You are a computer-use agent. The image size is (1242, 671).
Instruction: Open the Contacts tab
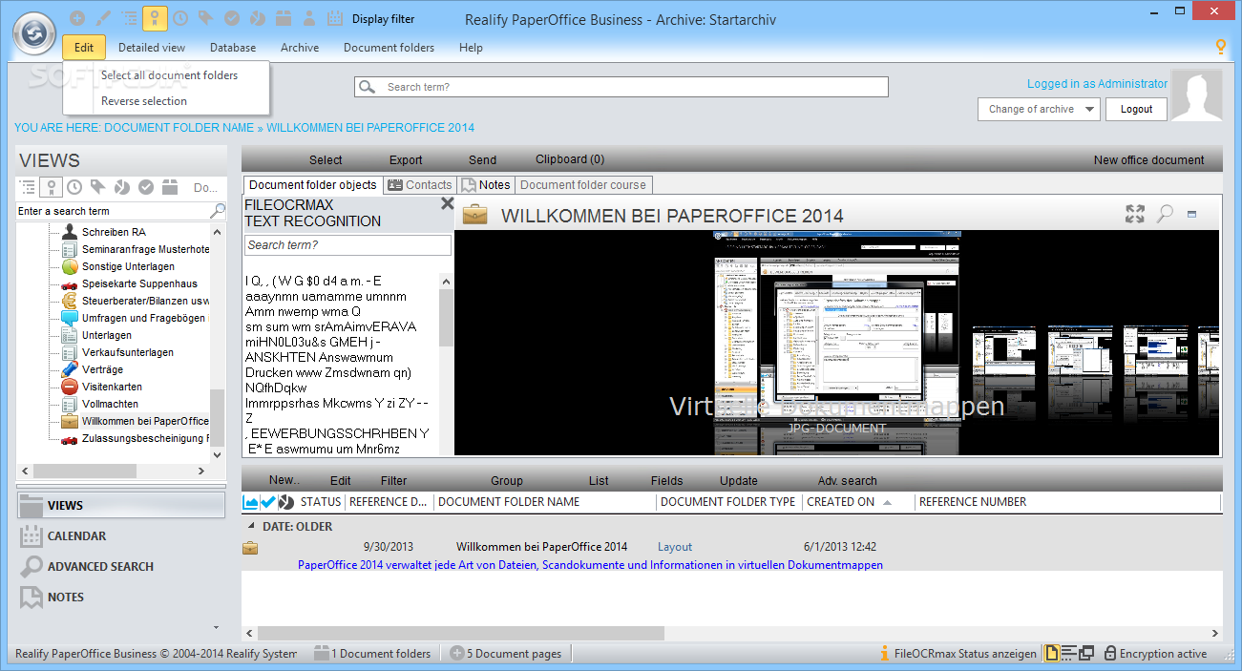point(420,185)
